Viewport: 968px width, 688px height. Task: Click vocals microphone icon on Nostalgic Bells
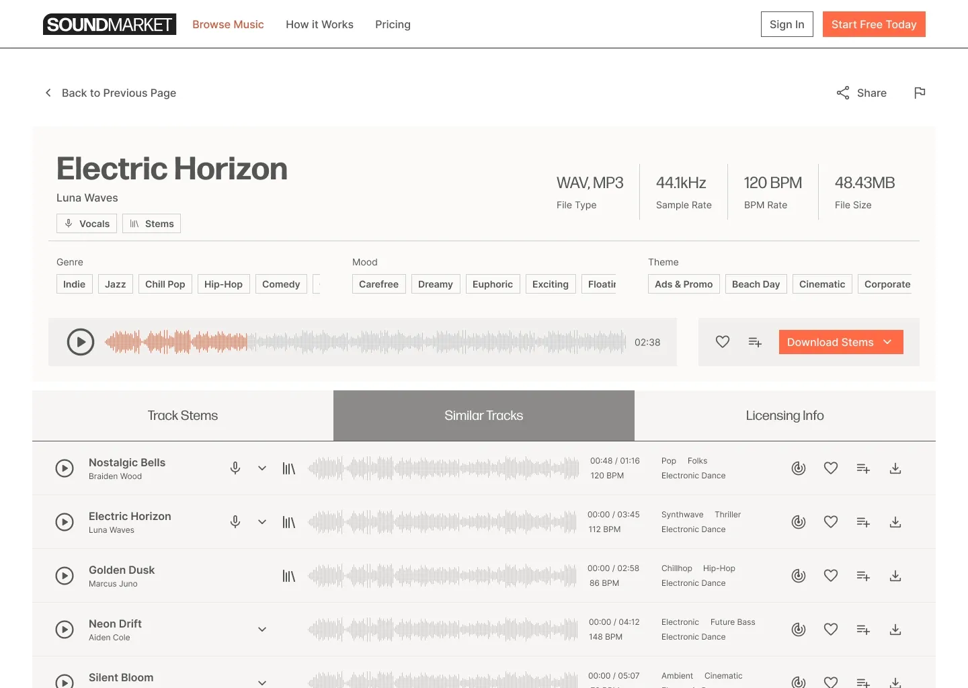click(x=235, y=468)
